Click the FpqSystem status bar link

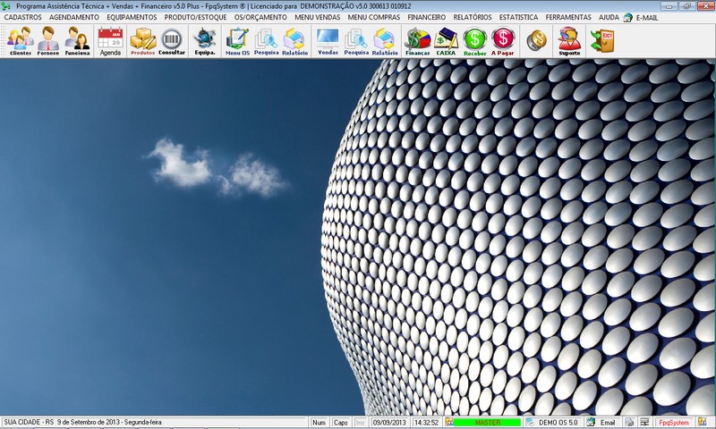pyautogui.click(x=674, y=423)
